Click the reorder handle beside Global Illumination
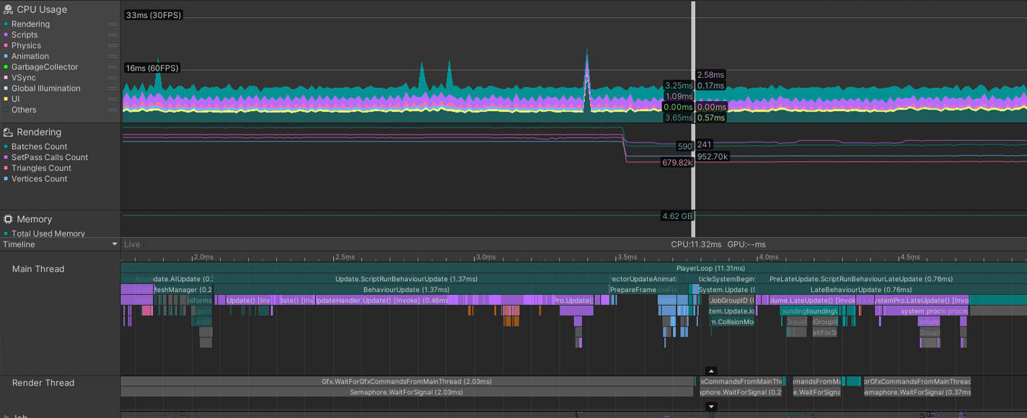This screenshot has height=418, width=1027. click(113, 89)
